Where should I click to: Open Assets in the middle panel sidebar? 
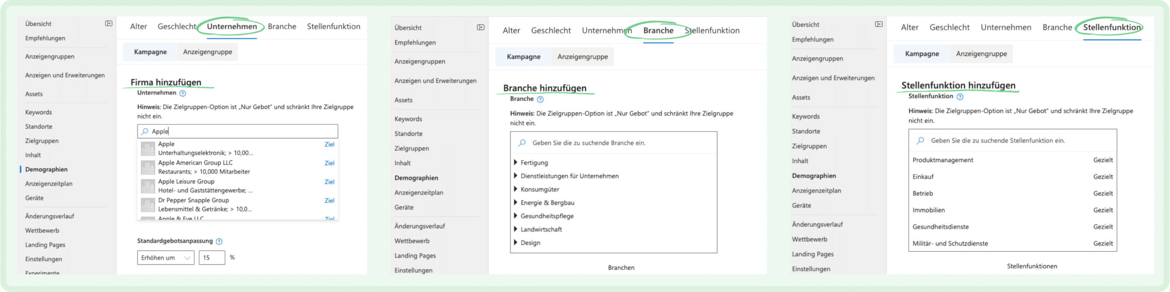click(403, 100)
